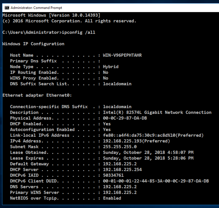
Task: Click the IPv4 address 192.168.225.193
Action: tap(136, 141)
